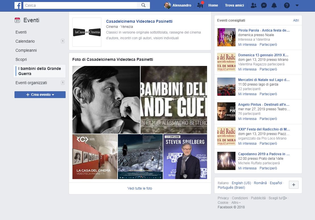
Task: Click Parteciperò for Capodanno 2019
Action: (x=268, y=168)
